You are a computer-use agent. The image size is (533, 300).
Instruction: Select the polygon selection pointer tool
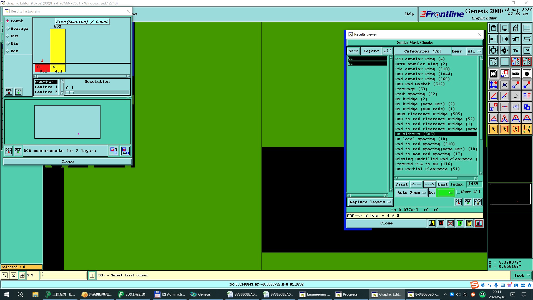click(x=516, y=129)
